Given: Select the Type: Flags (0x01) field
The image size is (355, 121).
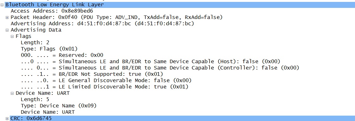Looking at the screenshot, I should tap(49, 49).
